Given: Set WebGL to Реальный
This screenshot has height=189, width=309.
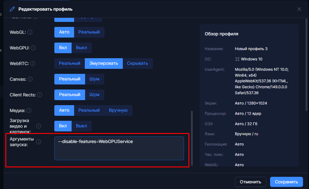Looking at the screenshot, I should click(x=89, y=32).
